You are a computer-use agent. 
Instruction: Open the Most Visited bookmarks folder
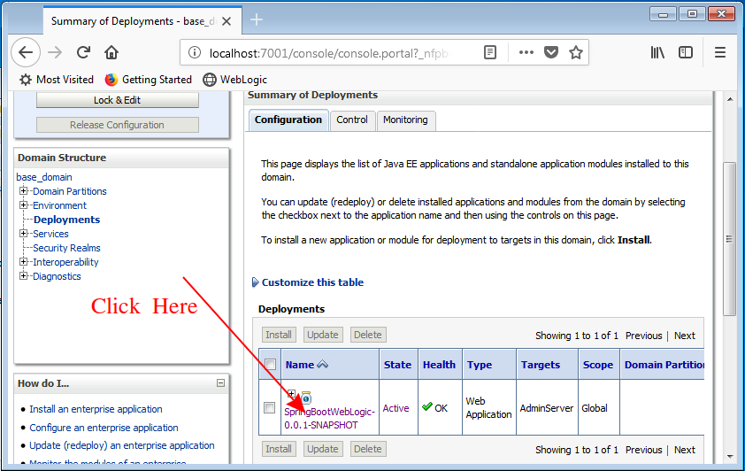click(57, 80)
